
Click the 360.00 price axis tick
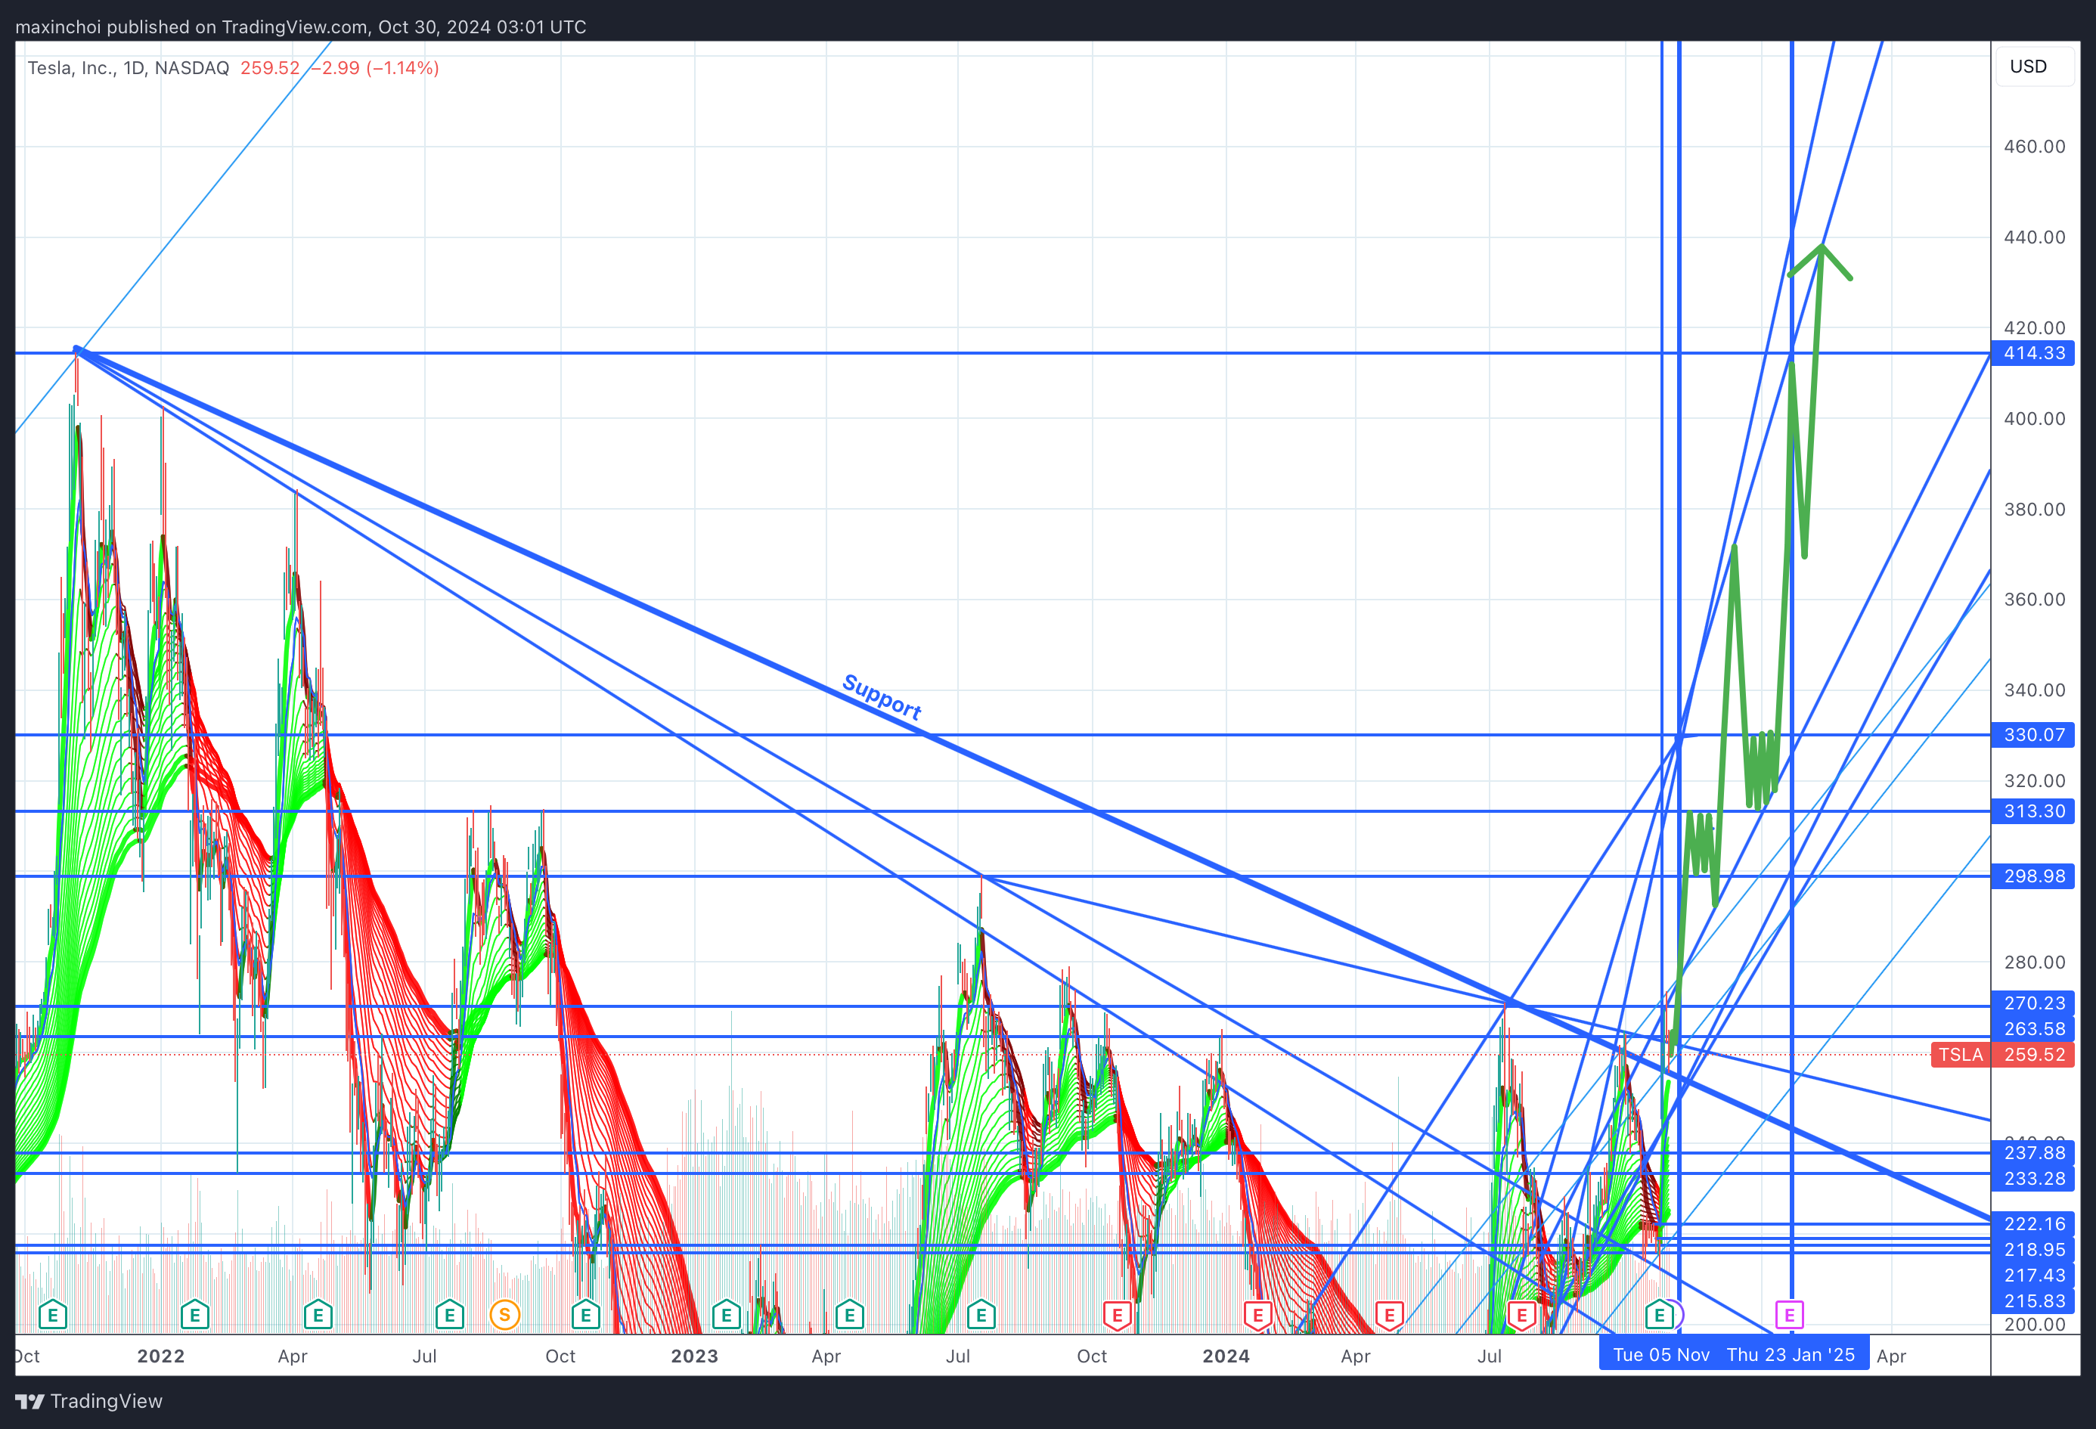(x=2034, y=600)
